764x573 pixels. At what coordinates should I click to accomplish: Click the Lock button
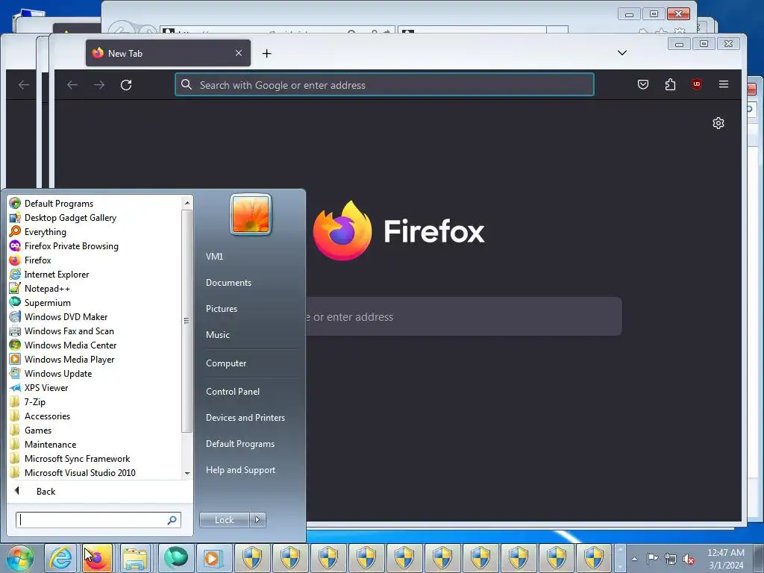pos(224,520)
